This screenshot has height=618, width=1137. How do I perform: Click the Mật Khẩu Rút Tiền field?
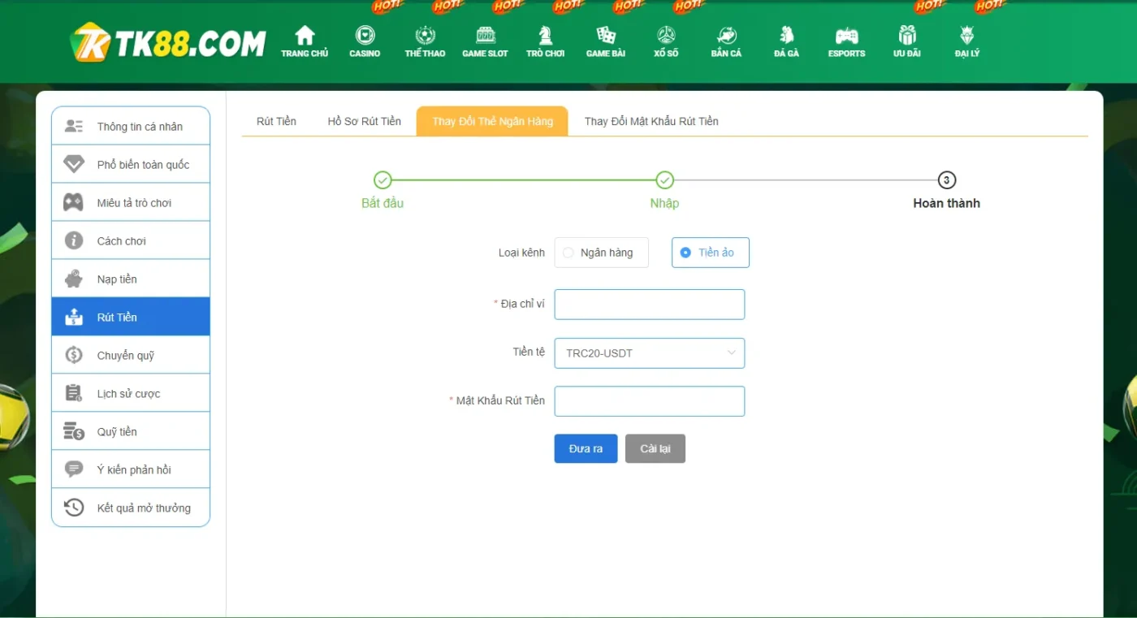[x=649, y=401]
